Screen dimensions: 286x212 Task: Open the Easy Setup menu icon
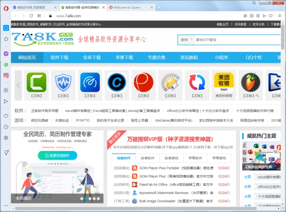tap(279, 16)
